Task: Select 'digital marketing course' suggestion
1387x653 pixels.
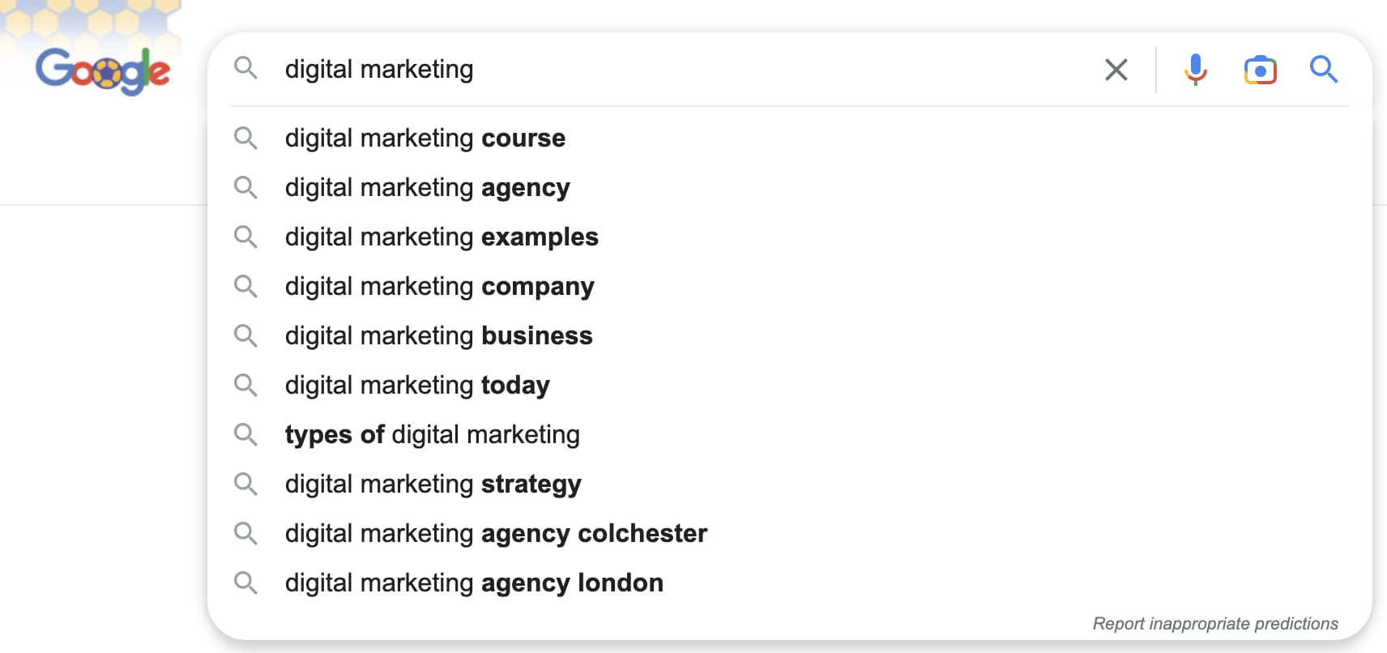Action: coord(425,139)
